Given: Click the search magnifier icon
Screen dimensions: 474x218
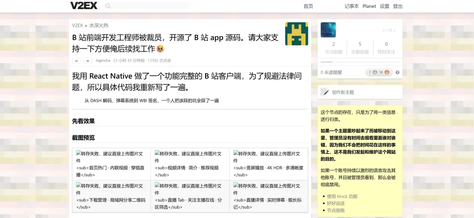Looking at the screenshot, I should (108, 6).
